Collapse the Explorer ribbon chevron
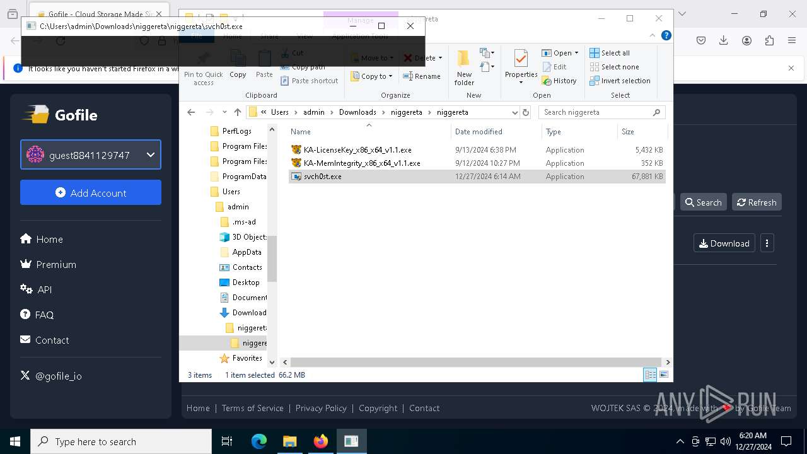The image size is (807, 454). click(654, 35)
